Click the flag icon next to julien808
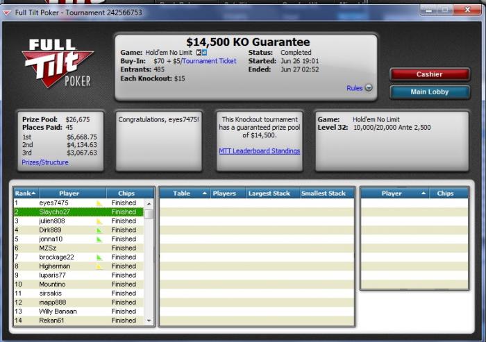The image size is (486, 342). coord(99,221)
